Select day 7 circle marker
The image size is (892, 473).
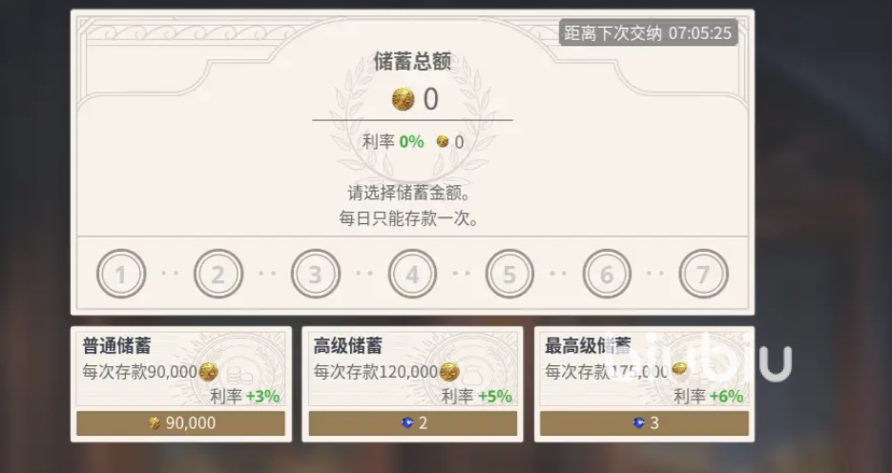[x=704, y=274]
